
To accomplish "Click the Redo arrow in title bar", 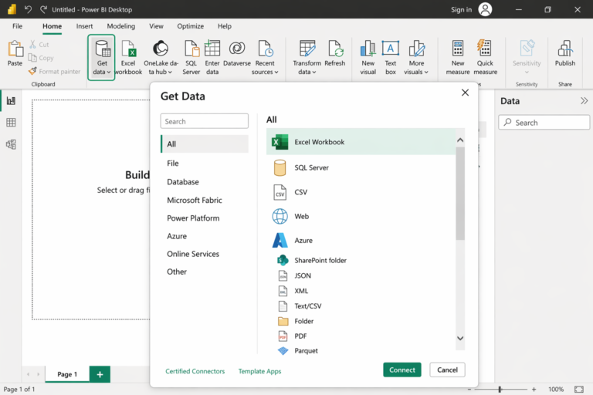I will [x=43, y=9].
